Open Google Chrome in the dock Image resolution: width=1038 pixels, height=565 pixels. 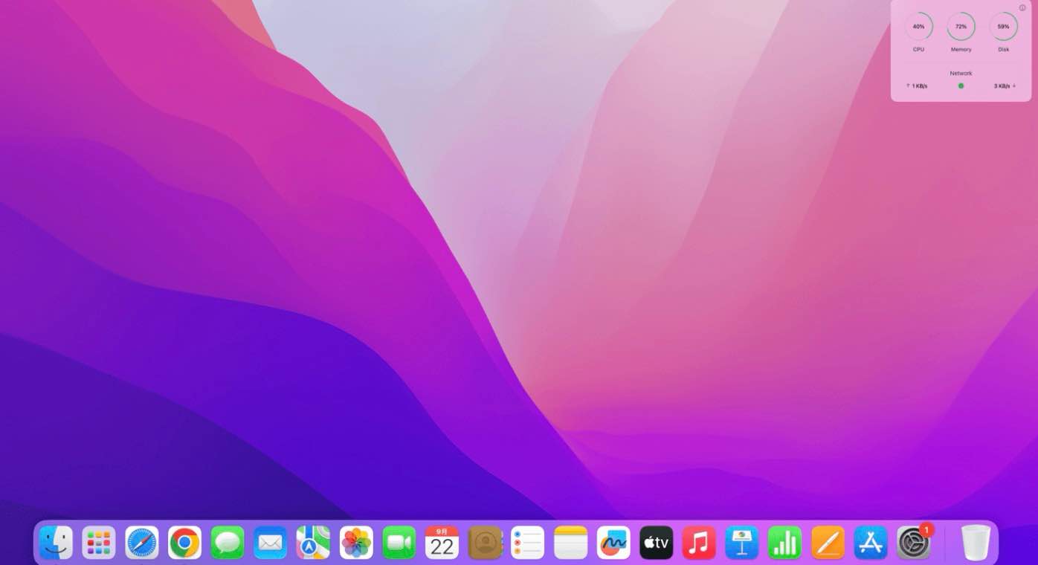tap(184, 543)
